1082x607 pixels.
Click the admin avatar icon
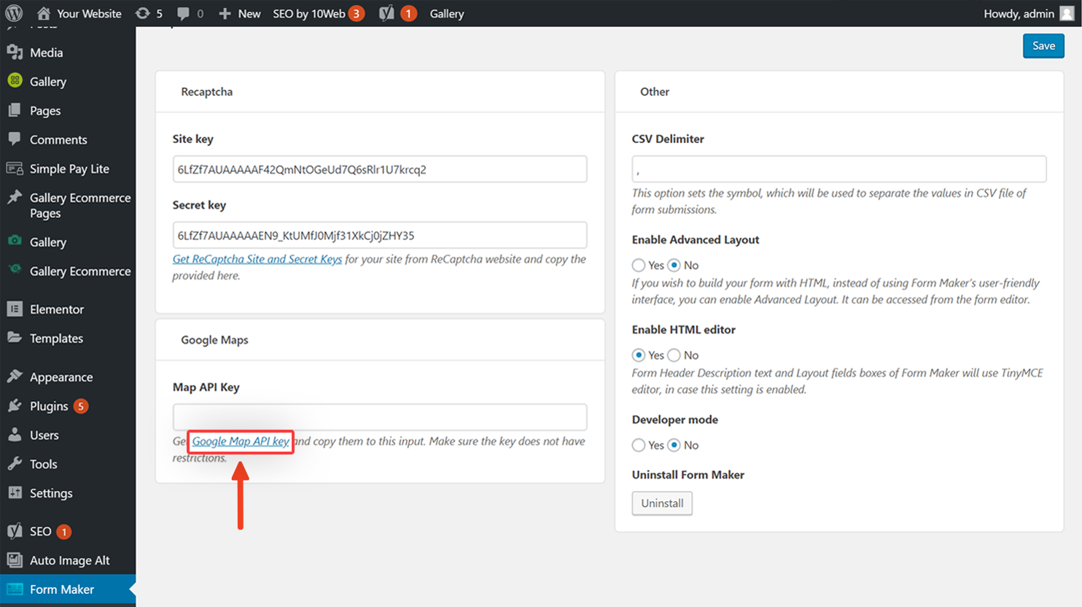point(1067,13)
